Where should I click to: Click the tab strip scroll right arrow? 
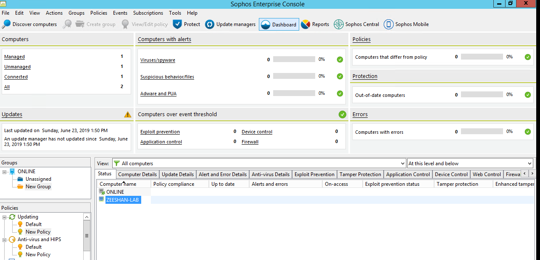coord(532,174)
